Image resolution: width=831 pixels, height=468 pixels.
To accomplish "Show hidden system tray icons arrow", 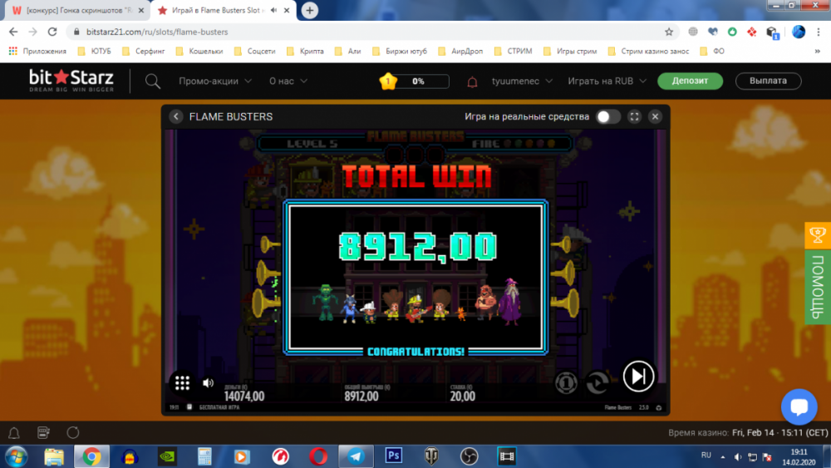I will tap(722, 456).
